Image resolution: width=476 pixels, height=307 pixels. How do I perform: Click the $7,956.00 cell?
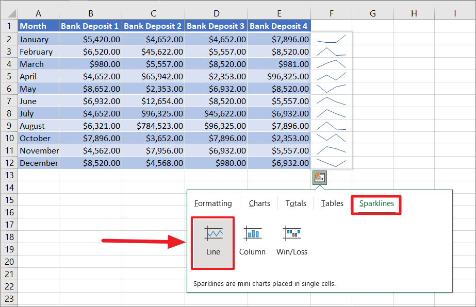point(153,151)
